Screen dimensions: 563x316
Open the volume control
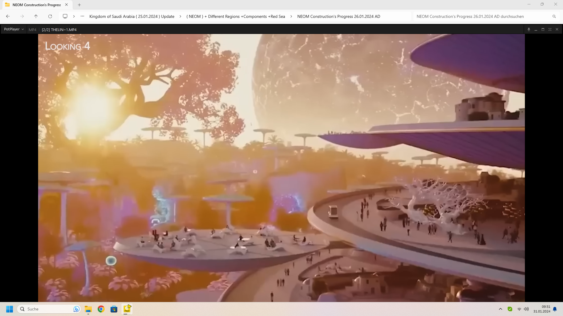point(526,309)
